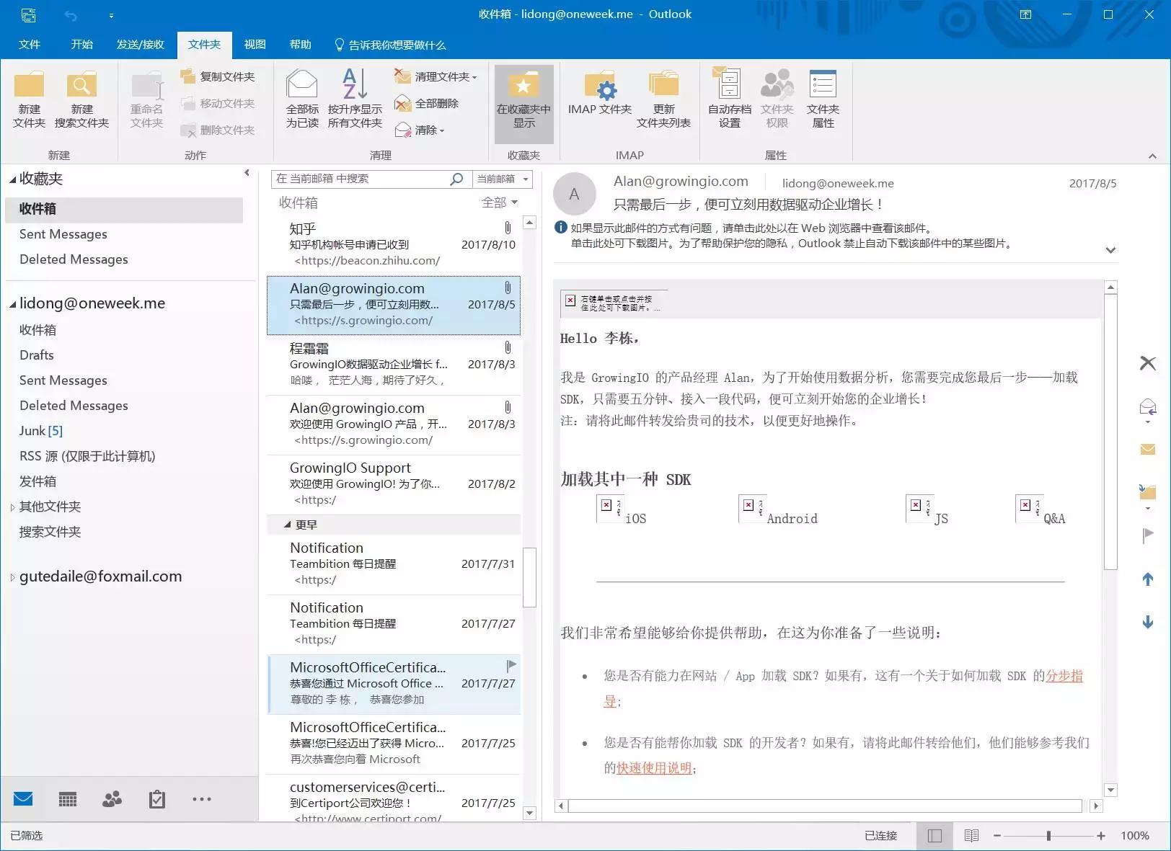
Task: Enable 按升序显示所有文件夹 sorting
Action: coord(354,99)
